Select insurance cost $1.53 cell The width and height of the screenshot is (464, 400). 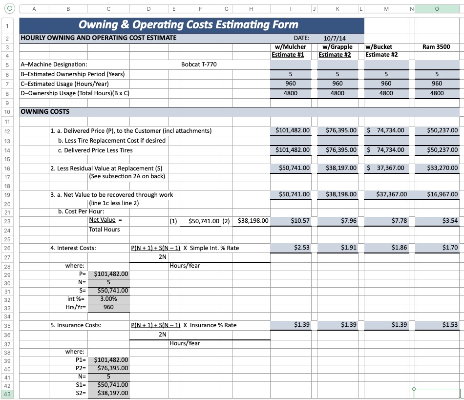point(437,325)
